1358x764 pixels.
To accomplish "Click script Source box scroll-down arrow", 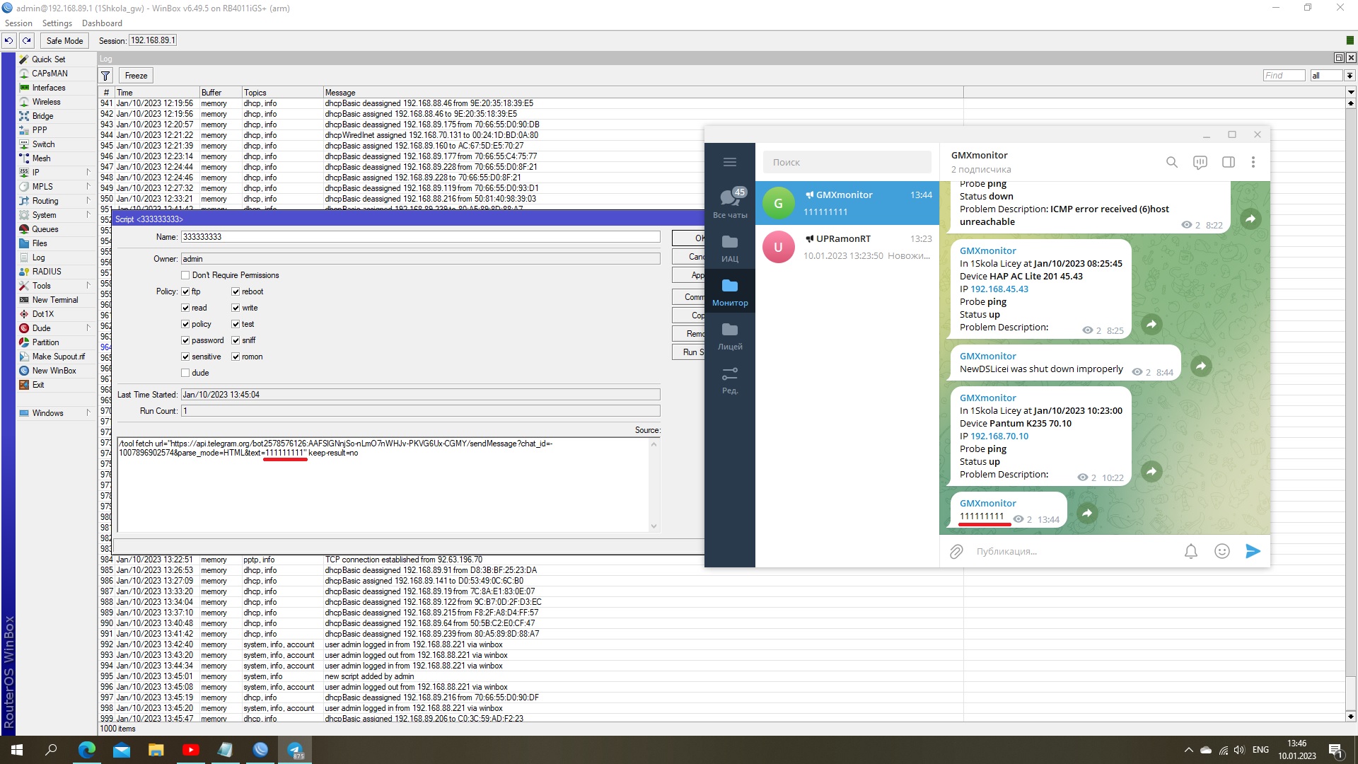I will click(x=654, y=526).
